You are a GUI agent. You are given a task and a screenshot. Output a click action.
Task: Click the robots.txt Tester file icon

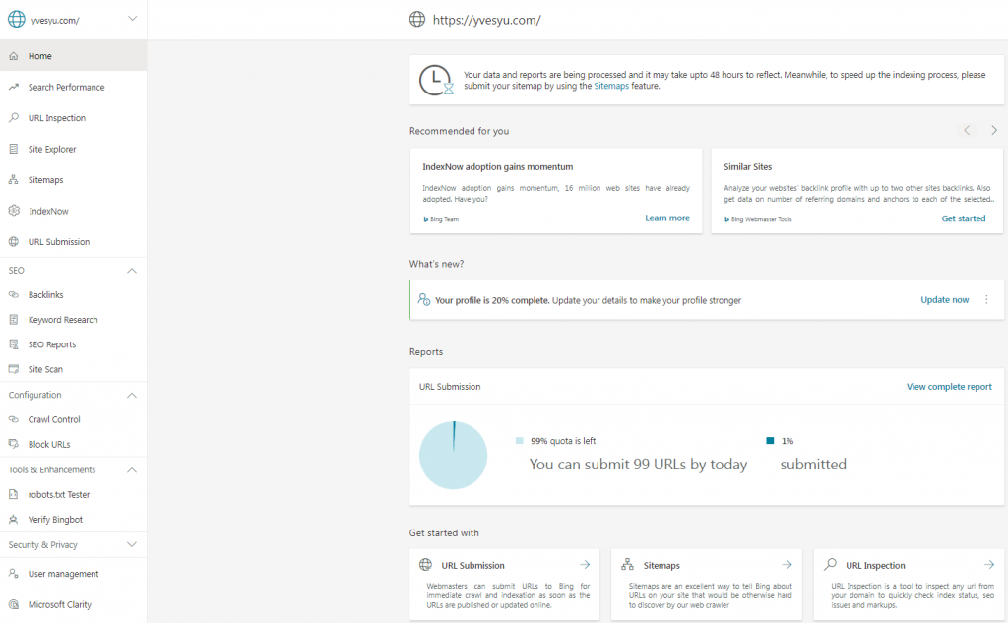pos(14,494)
